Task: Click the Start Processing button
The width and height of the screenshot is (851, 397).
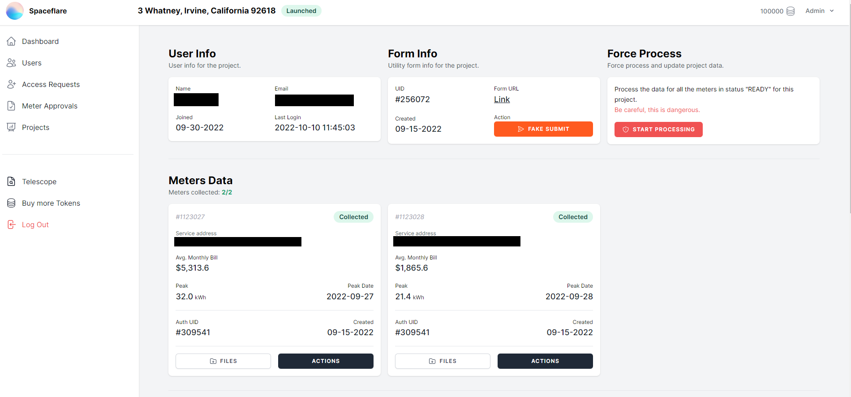Action: [x=658, y=129]
